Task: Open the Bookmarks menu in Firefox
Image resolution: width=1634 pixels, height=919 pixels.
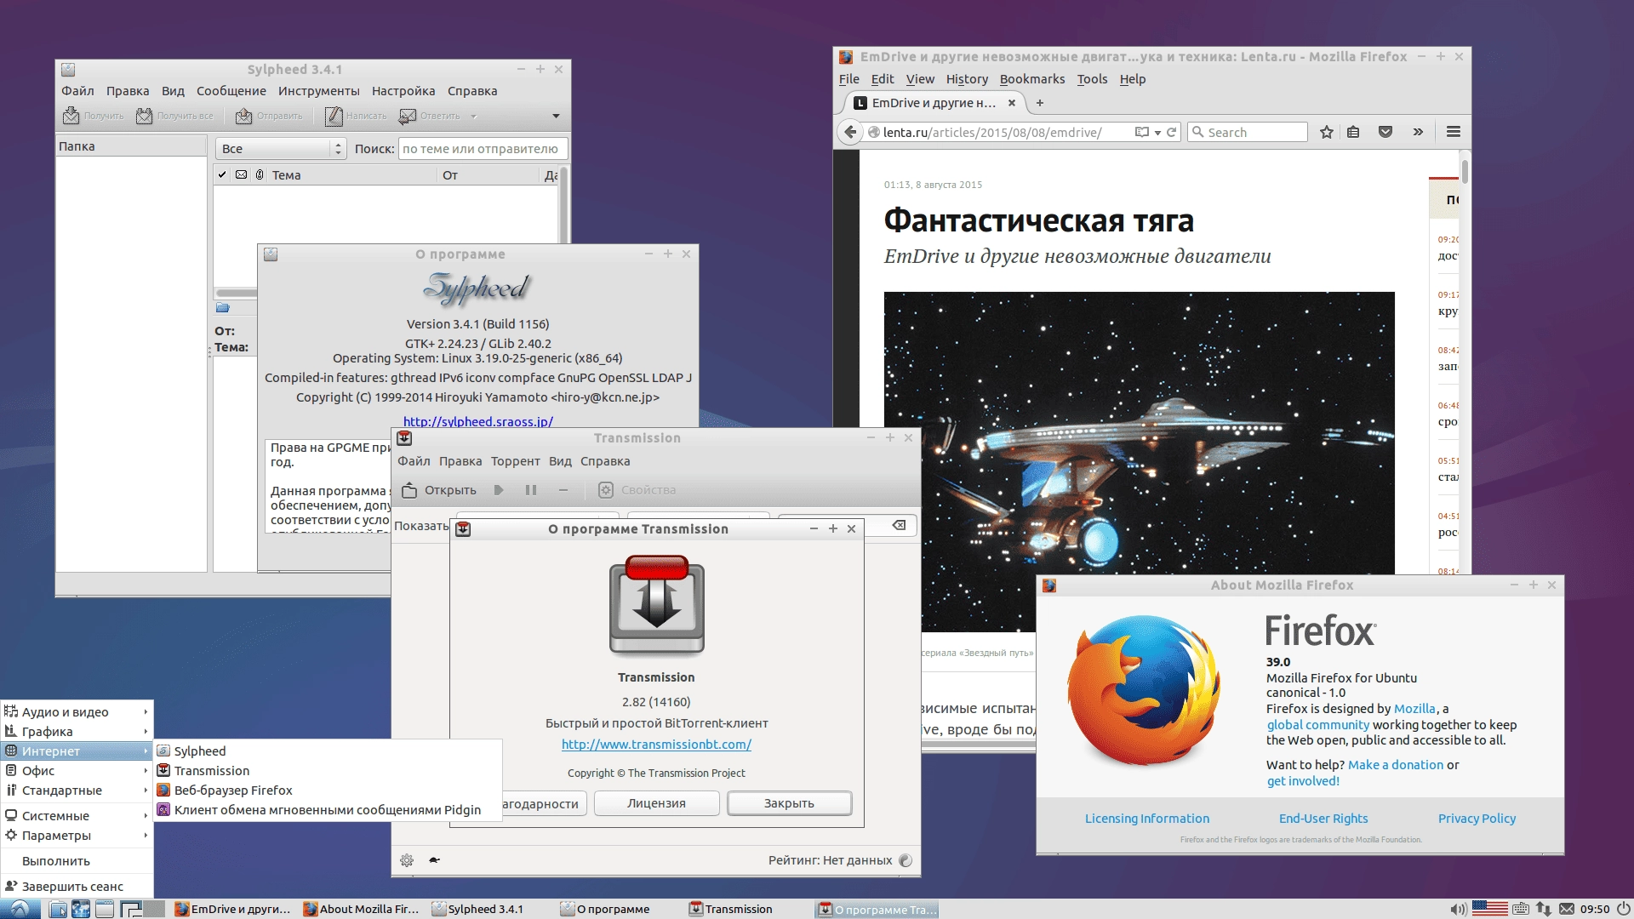Action: click(x=1032, y=79)
